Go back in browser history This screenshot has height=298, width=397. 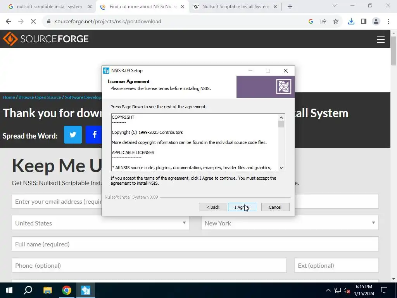[9, 22]
